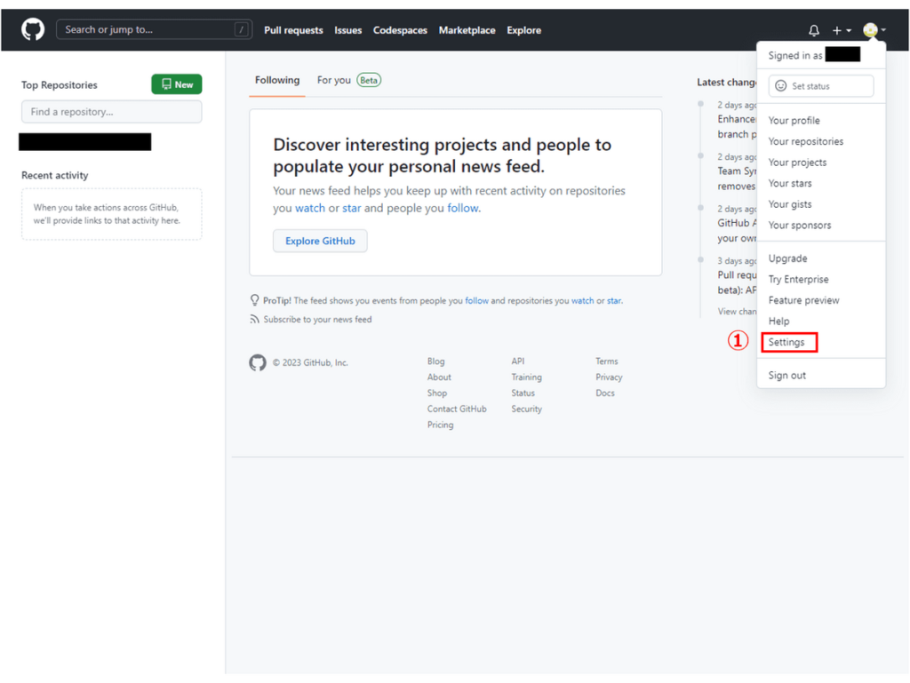Open the Docs footer link
This screenshot has height=683, width=910.
(604, 393)
